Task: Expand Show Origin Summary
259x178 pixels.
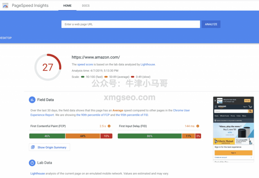Action: [50, 147]
